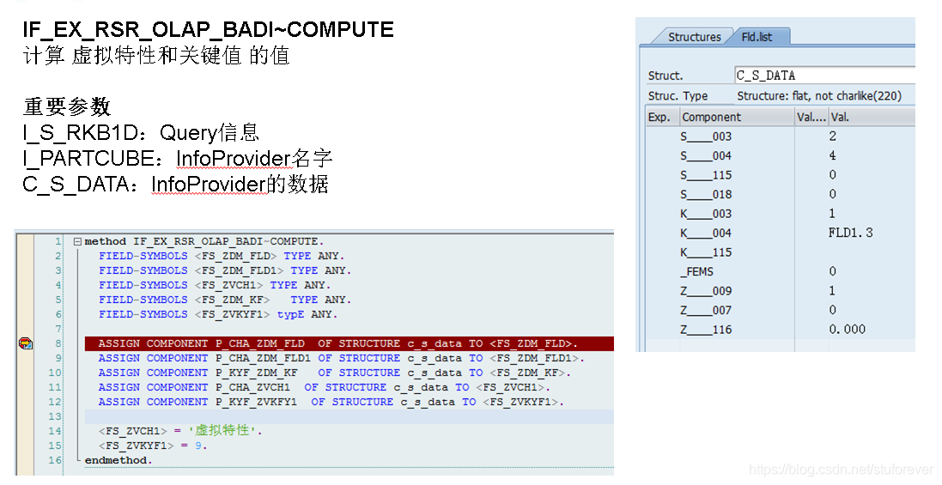Click the Struct. input field C_S_DATA
This screenshot has width=942, height=485.
(x=824, y=76)
